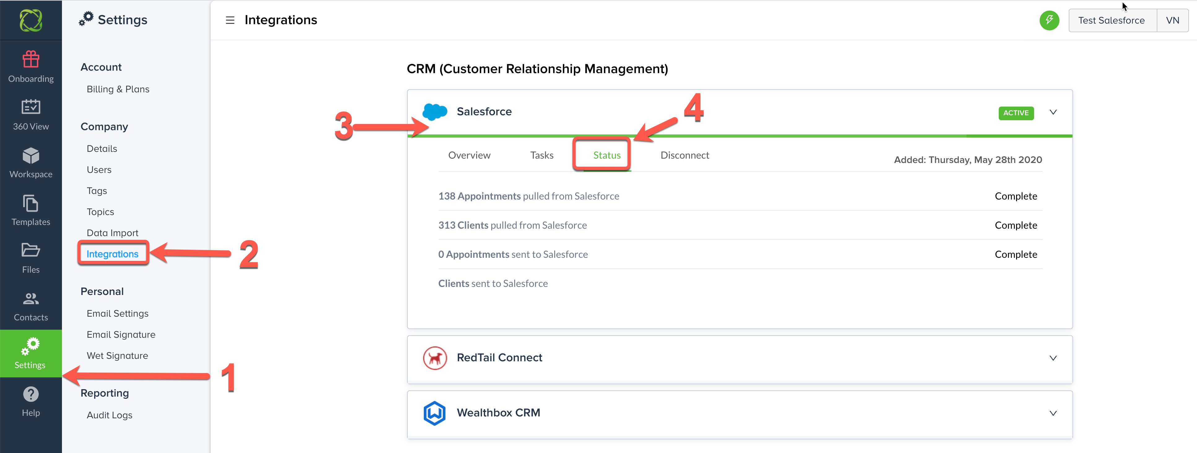
Task: Expand the Wealthbox CRM panel
Action: click(x=1053, y=413)
